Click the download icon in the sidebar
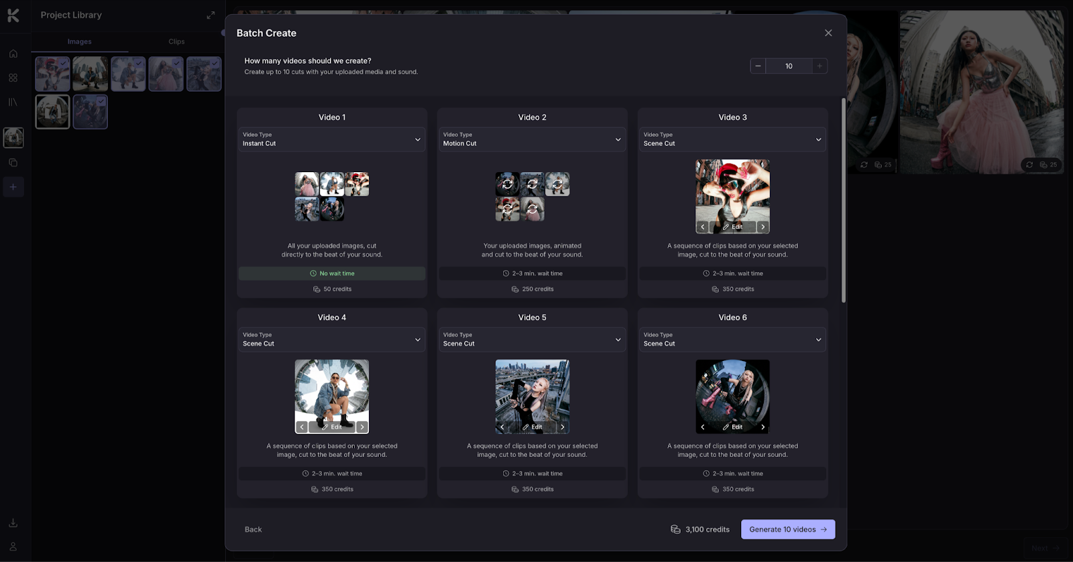Viewport: 1073px width, 562px height. [x=13, y=522]
